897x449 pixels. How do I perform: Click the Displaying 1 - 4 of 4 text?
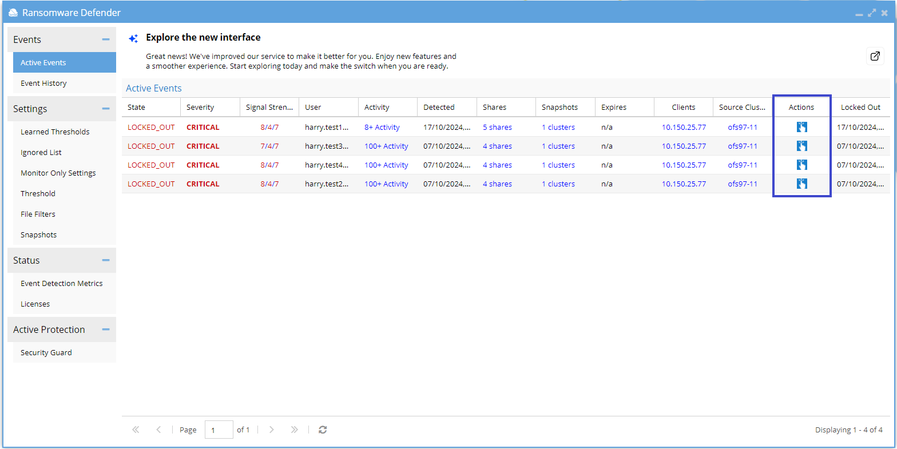tap(849, 430)
